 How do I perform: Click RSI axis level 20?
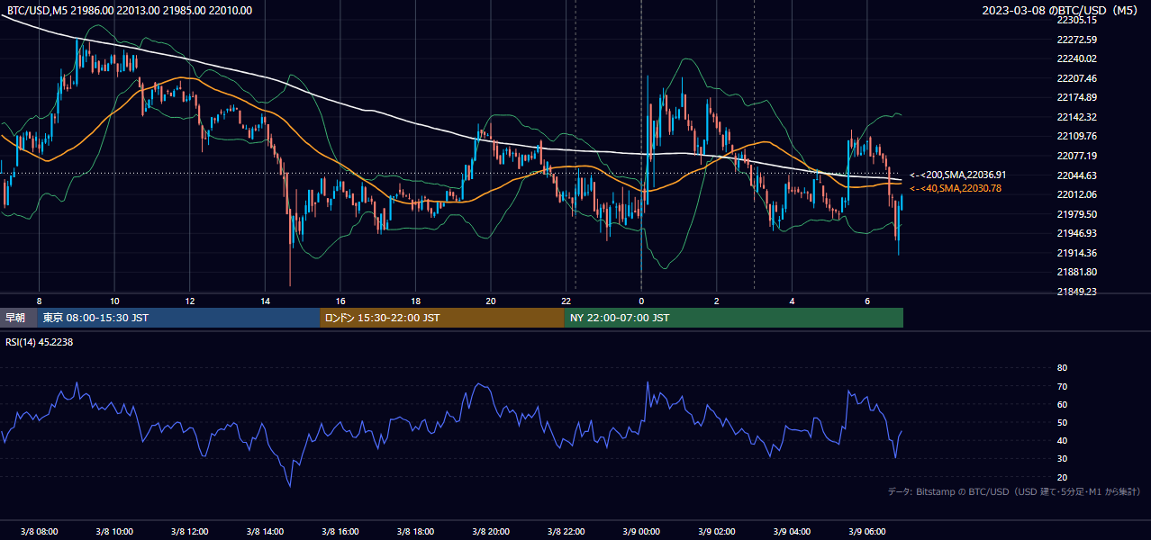point(1062,477)
